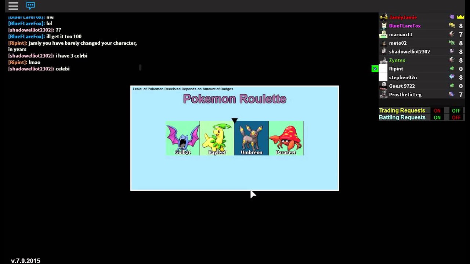This screenshot has width=470, height=264.
Task: Turn Trading Requests OFF
Action: 456,111
